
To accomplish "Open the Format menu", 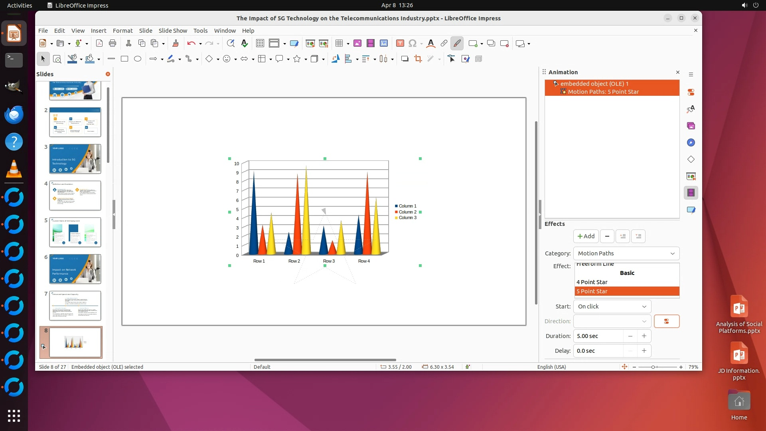I will point(122,31).
